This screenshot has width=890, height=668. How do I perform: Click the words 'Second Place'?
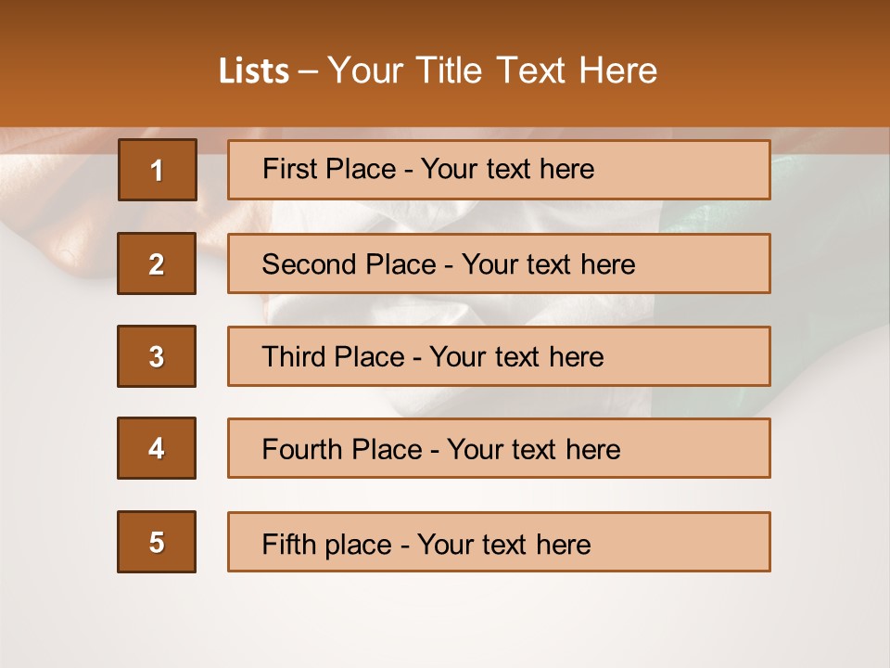350,264
